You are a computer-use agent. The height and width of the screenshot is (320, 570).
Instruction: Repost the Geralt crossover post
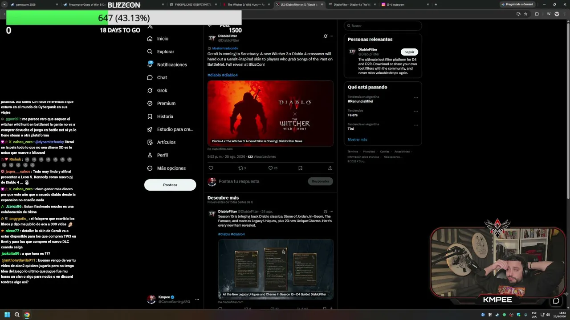click(242, 168)
